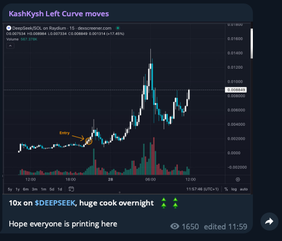Select the 1d time range
The image size is (282, 241).
click(60, 189)
